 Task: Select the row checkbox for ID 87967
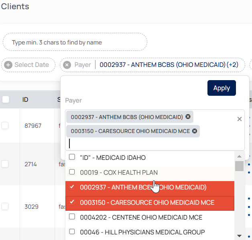click(5, 125)
